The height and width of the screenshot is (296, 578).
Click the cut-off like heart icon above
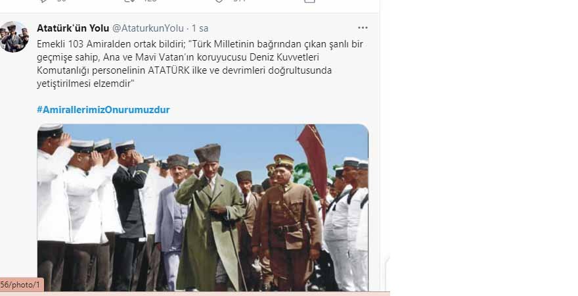click(219, 1)
